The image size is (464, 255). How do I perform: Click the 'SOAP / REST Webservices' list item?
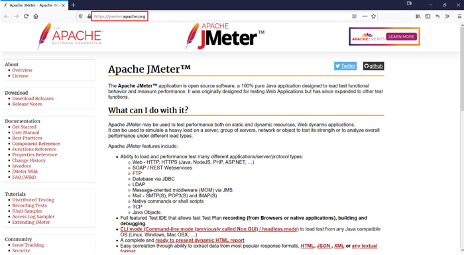tap(162, 168)
